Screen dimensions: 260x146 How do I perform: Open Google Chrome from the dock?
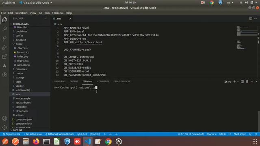point(108,142)
